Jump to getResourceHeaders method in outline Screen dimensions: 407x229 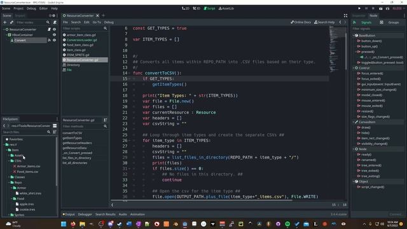pos(77,143)
